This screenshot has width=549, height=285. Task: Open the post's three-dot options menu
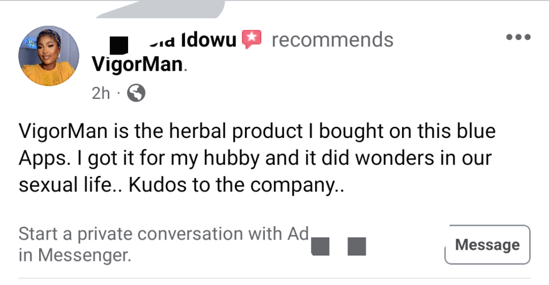pos(518,37)
